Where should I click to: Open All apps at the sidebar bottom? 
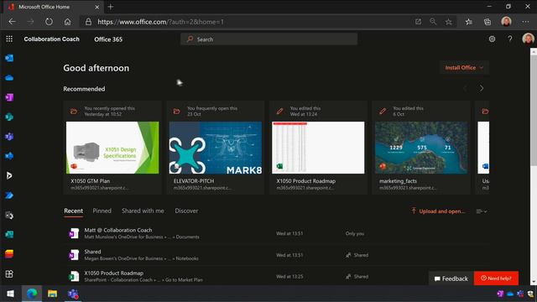[x=9, y=273]
